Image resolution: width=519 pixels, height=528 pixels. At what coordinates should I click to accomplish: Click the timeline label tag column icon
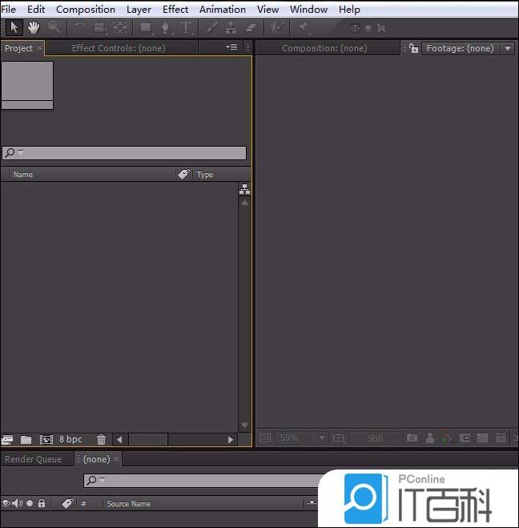67,503
